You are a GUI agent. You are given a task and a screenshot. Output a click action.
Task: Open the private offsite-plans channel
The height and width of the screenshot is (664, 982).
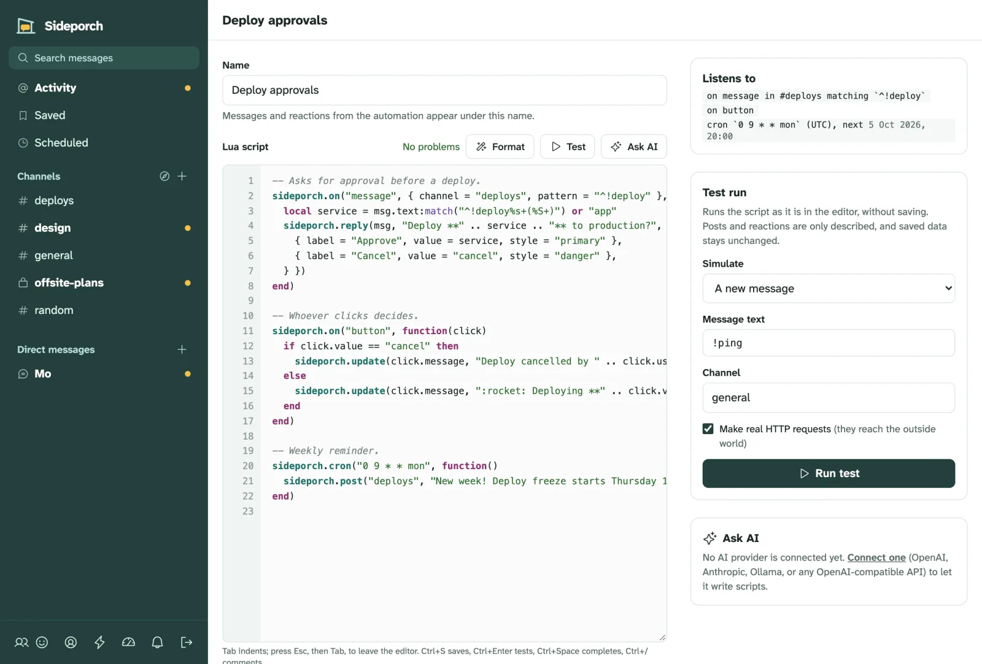pyautogui.click(x=104, y=283)
